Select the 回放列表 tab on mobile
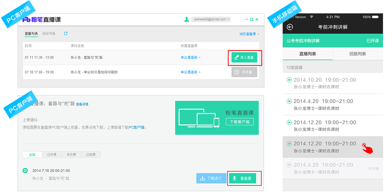Screen dimensions: 385x194 (357, 54)
